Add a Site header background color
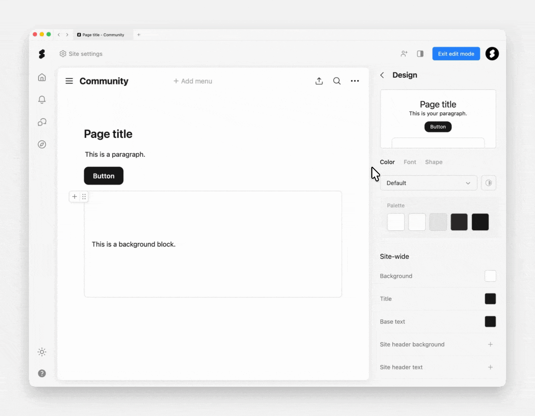535x416 pixels. click(490, 344)
